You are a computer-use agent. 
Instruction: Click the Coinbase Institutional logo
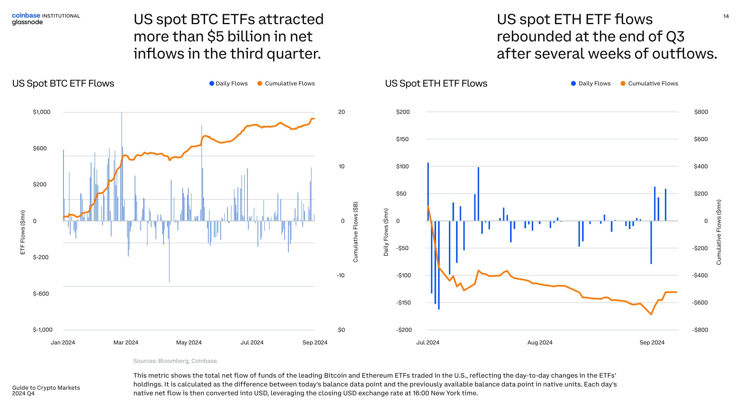pyautogui.click(x=46, y=15)
